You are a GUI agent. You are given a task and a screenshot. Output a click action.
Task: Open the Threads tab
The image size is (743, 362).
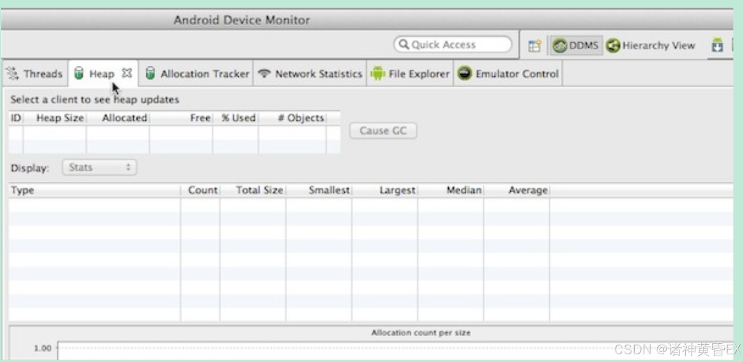(x=35, y=74)
